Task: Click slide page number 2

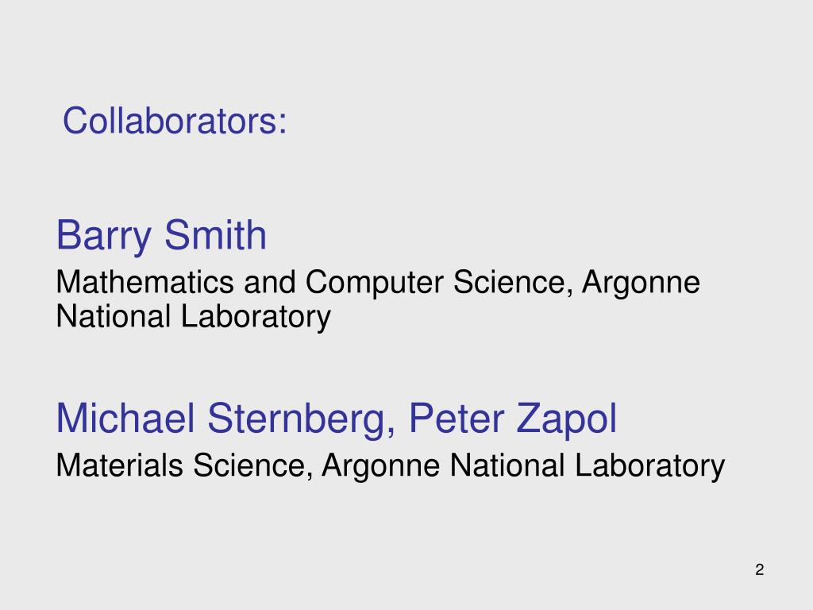Action: [760, 569]
